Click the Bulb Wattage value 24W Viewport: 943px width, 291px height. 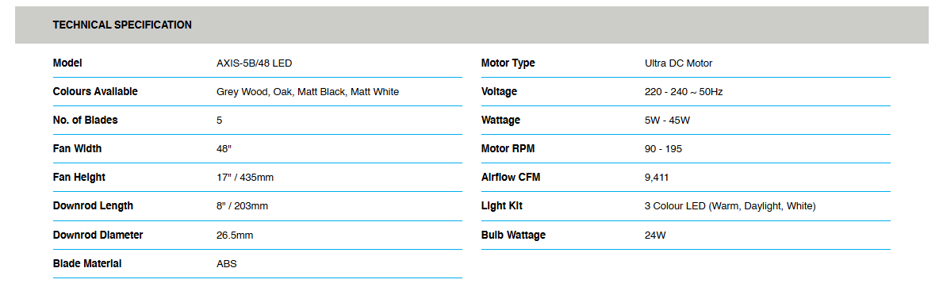pyautogui.click(x=655, y=235)
